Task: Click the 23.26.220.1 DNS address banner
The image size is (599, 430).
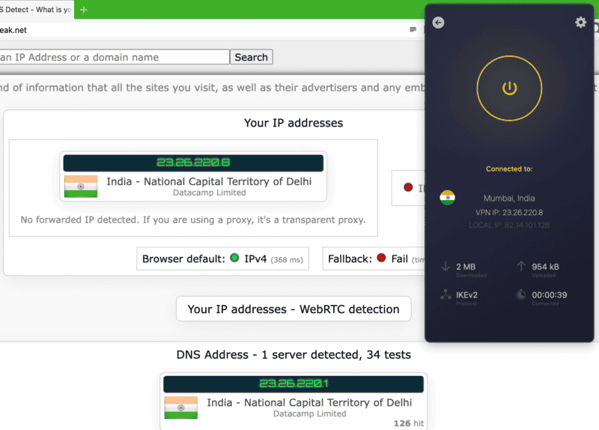Action: [x=294, y=384]
